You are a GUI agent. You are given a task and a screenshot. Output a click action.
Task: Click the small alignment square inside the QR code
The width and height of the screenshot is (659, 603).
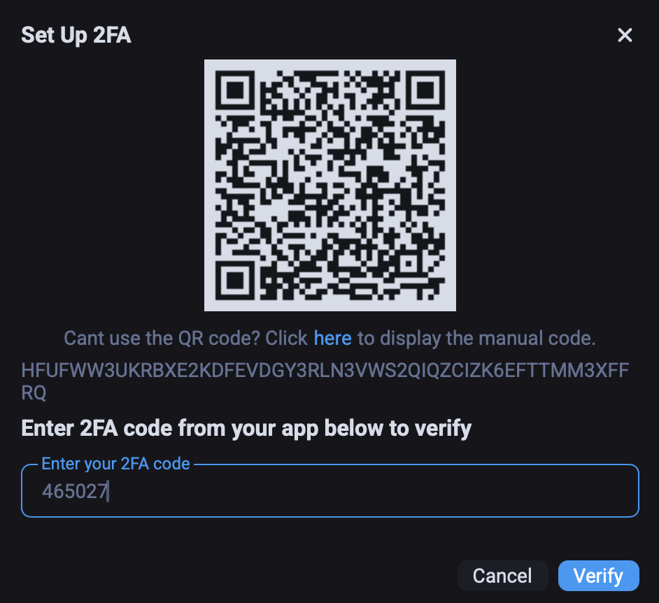point(409,264)
